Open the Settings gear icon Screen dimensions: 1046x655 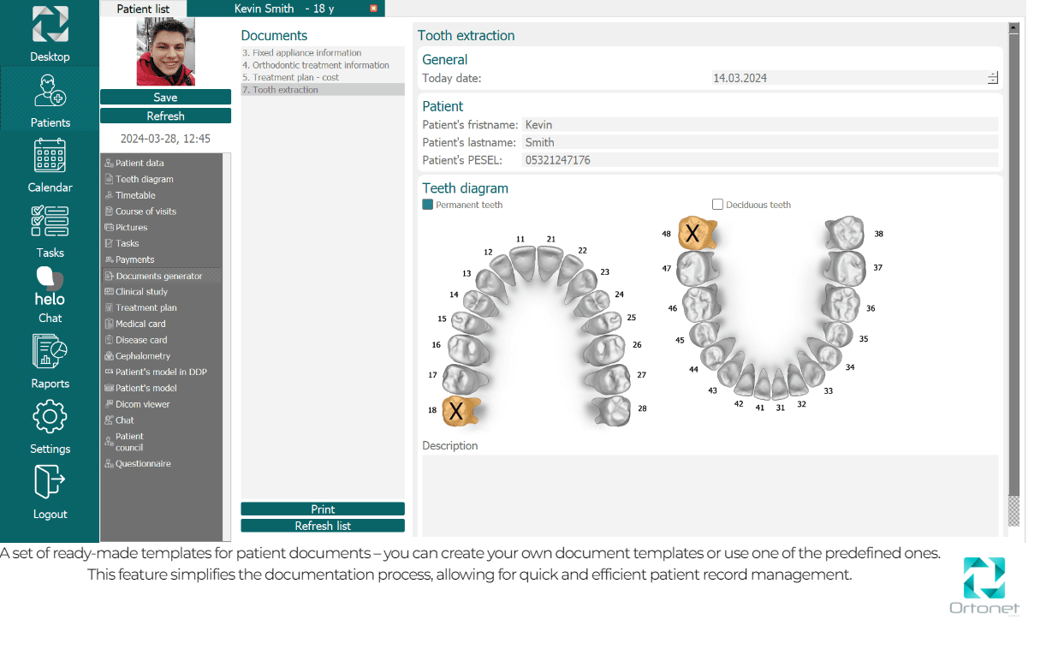[x=50, y=417]
